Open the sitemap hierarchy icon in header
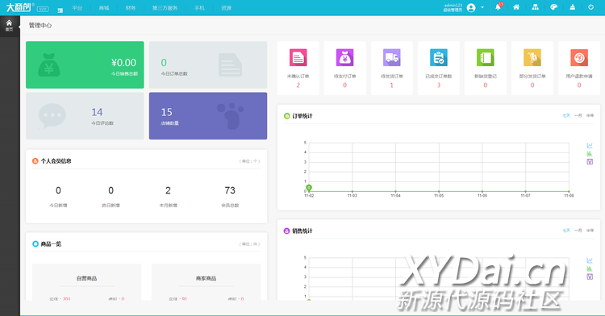 535,7
